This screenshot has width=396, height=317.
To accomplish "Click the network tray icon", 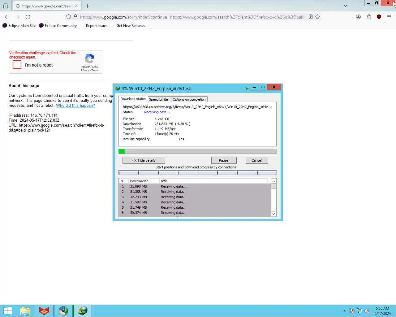I will click(x=359, y=311).
